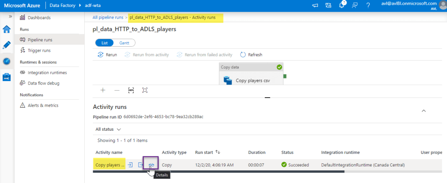The image size is (447, 183).
Task: Zoom in on canvas with plus icon
Action: 103,90
